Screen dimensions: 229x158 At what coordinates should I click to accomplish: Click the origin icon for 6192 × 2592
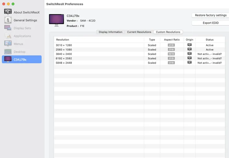[189, 58]
